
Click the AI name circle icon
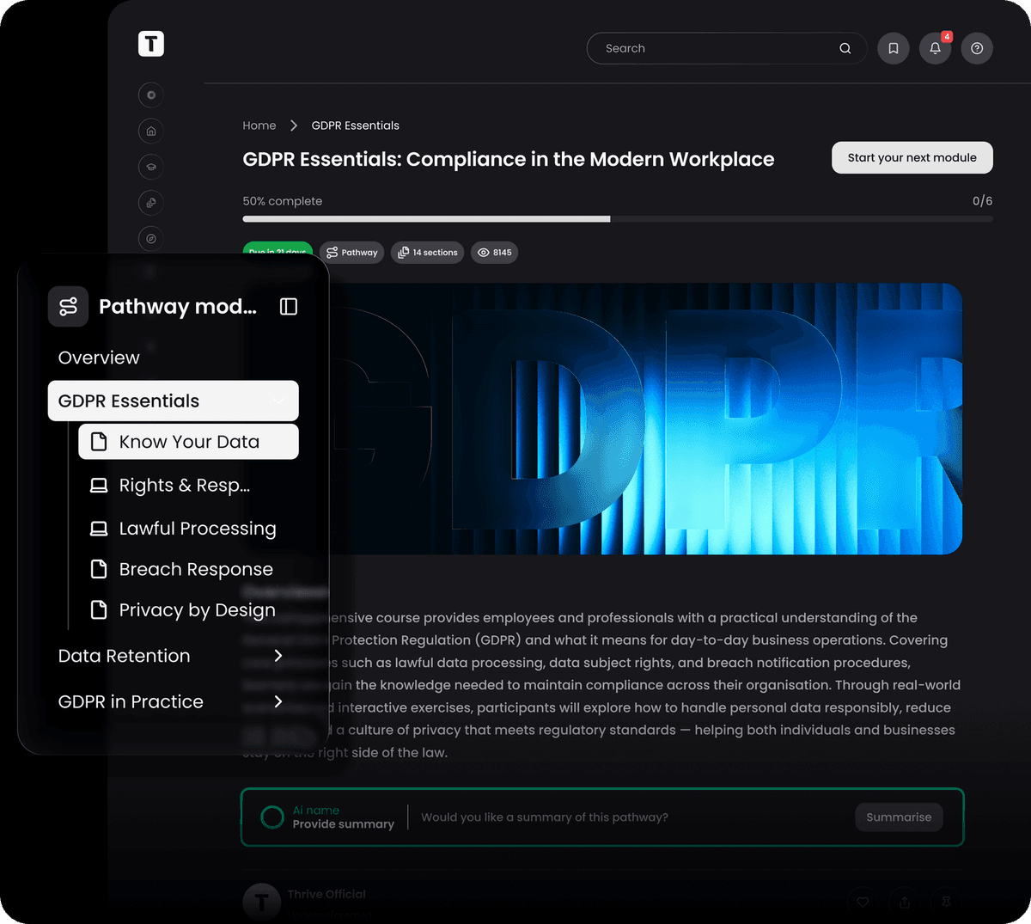click(272, 817)
